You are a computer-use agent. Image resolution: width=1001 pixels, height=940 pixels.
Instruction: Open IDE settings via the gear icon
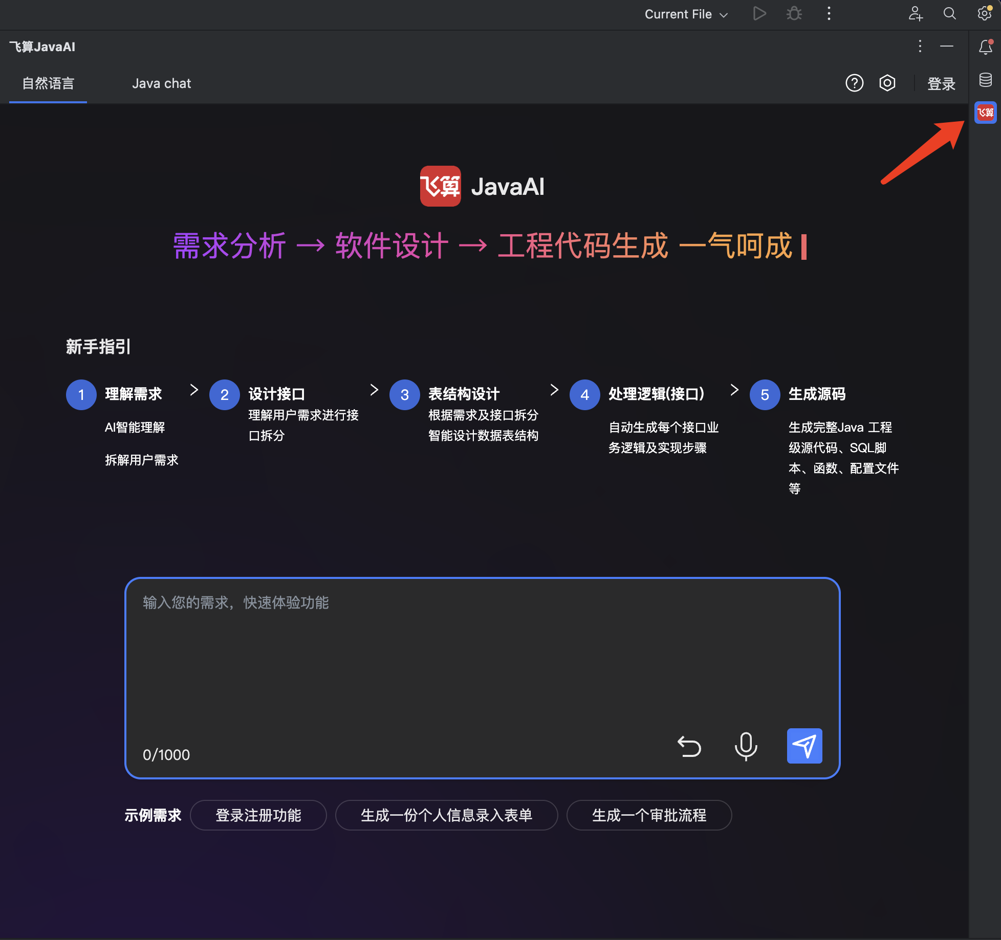[984, 14]
